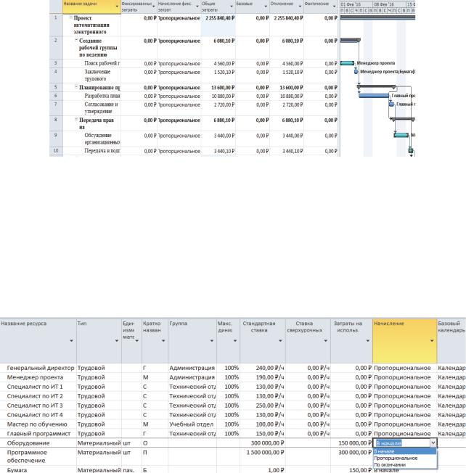This screenshot has height=473, width=466.
Task: Select the "Специалист по ИТ 1" resource
Action: click(x=35, y=387)
